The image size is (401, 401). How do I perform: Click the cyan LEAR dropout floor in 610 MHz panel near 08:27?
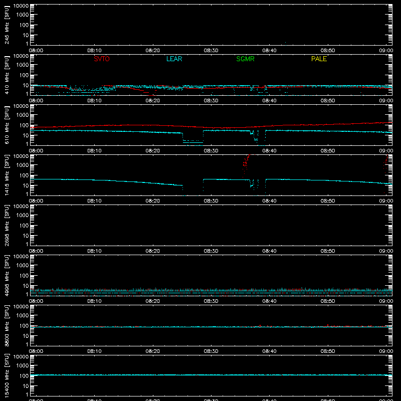coord(193,142)
